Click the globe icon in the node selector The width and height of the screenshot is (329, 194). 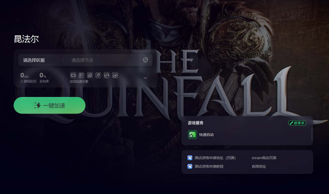(x=146, y=60)
